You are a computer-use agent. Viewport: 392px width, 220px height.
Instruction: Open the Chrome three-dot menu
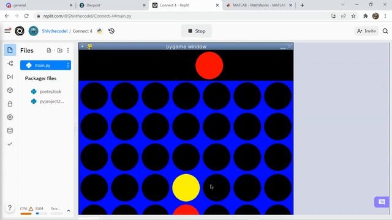click(385, 16)
